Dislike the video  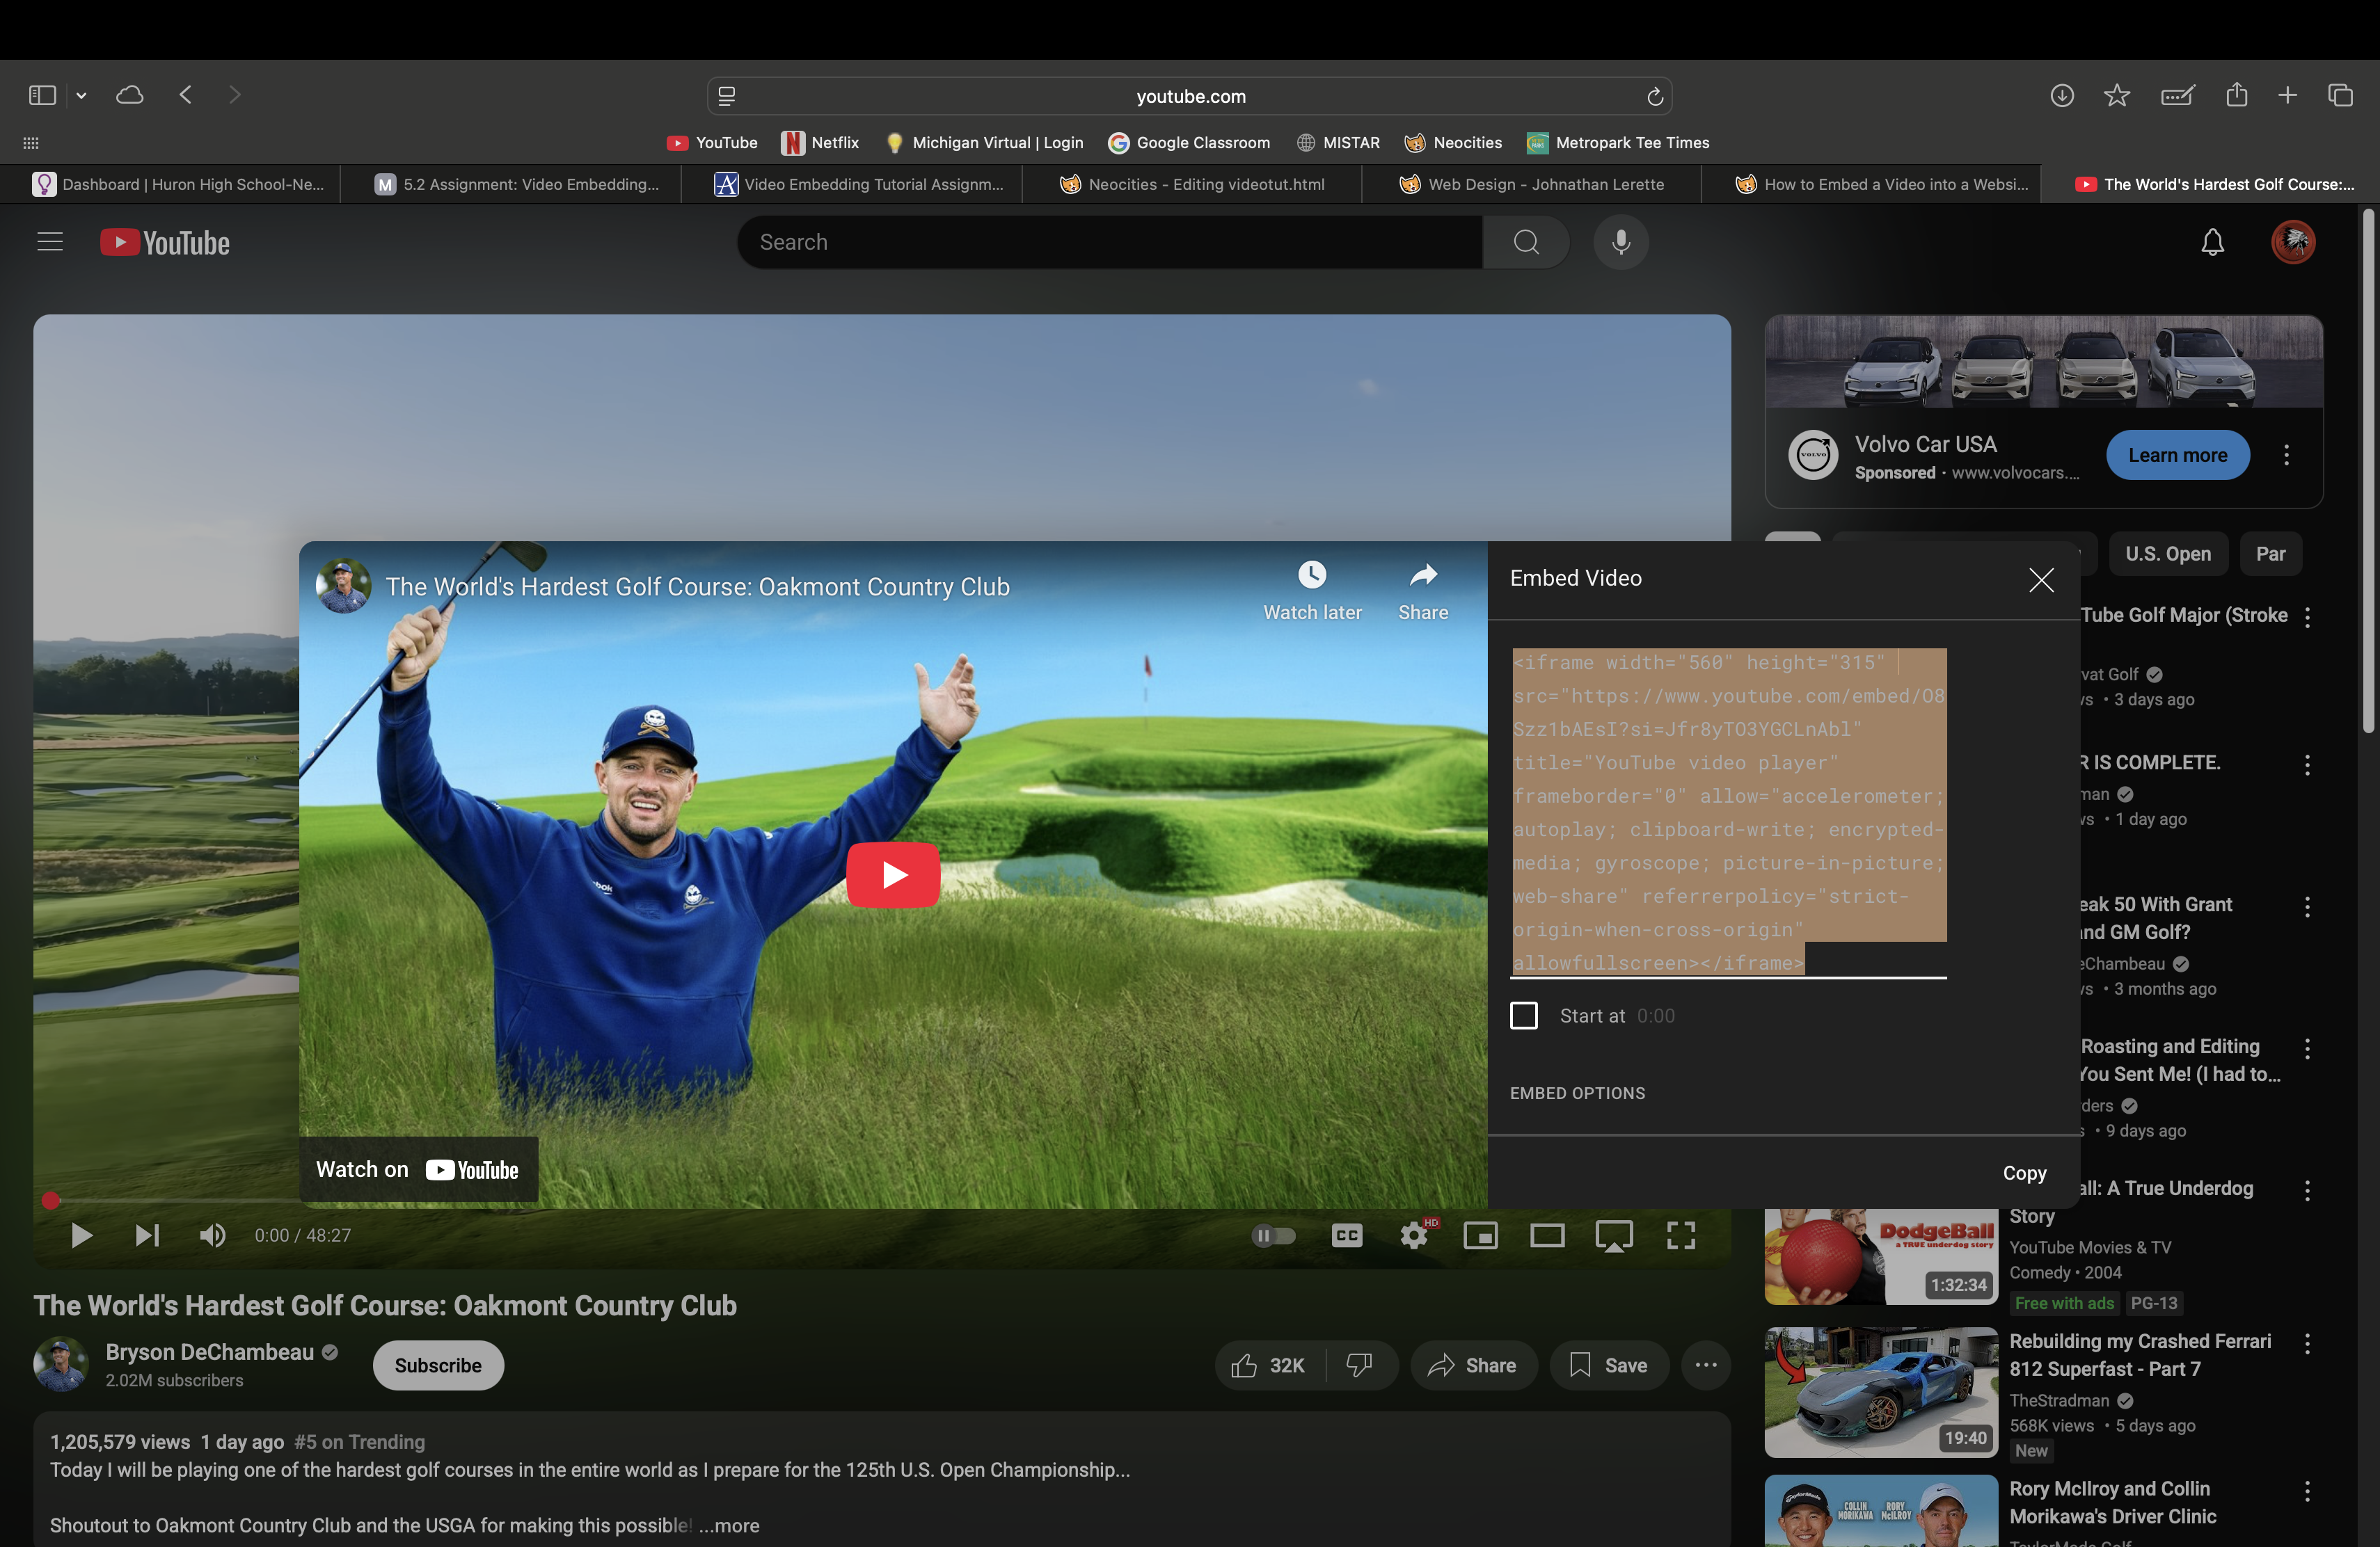click(x=1360, y=1365)
